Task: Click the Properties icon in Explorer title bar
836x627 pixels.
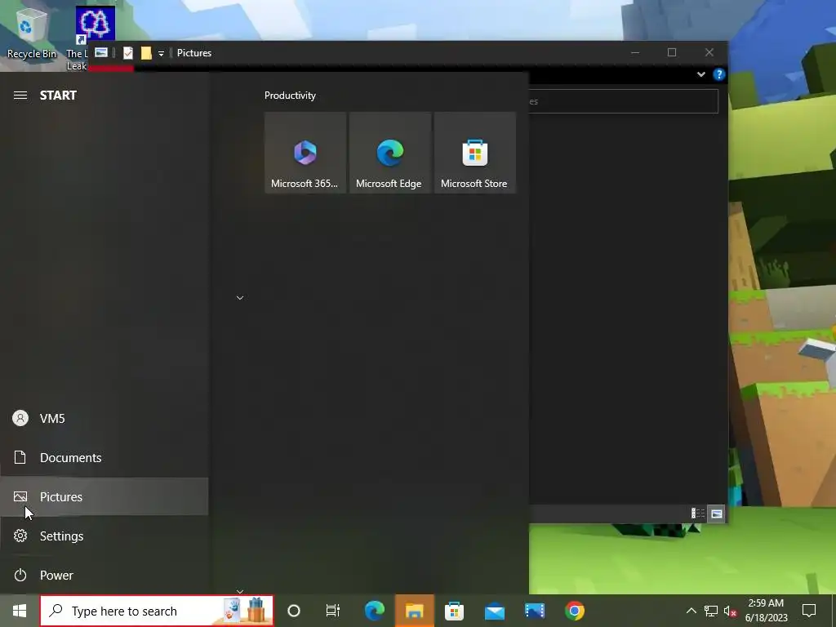Action: (128, 53)
